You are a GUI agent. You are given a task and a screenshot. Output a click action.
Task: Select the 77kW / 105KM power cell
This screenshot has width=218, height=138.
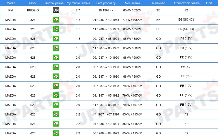[x=132, y=20]
